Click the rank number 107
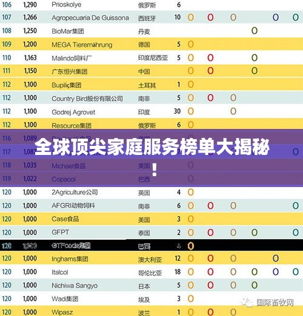The width and height of the screenshot is (303, 316). tap(7, 17)
